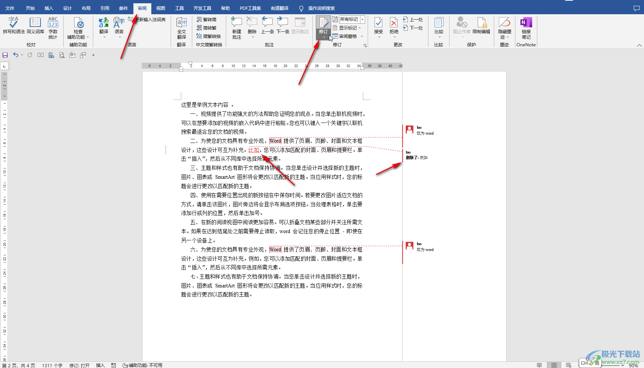The width and height of the screenshot is (644, 368).
Task: Save the document from quick access
Action: (x=5, y=55)
